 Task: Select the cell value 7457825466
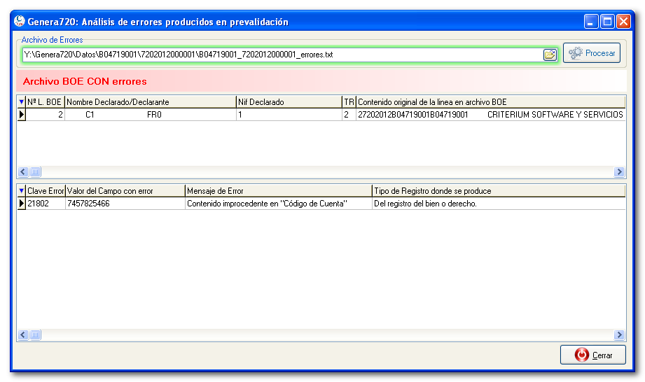[125, 204]
